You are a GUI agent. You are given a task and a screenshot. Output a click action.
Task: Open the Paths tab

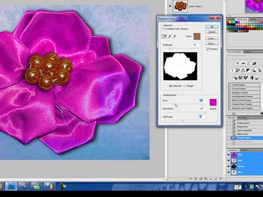(244, 150)
